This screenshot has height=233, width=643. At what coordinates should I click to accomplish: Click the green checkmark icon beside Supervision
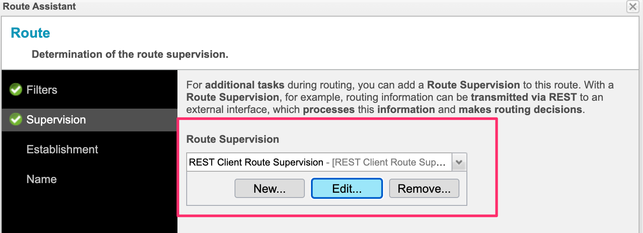pyautogui.click(x=16, y=120)
